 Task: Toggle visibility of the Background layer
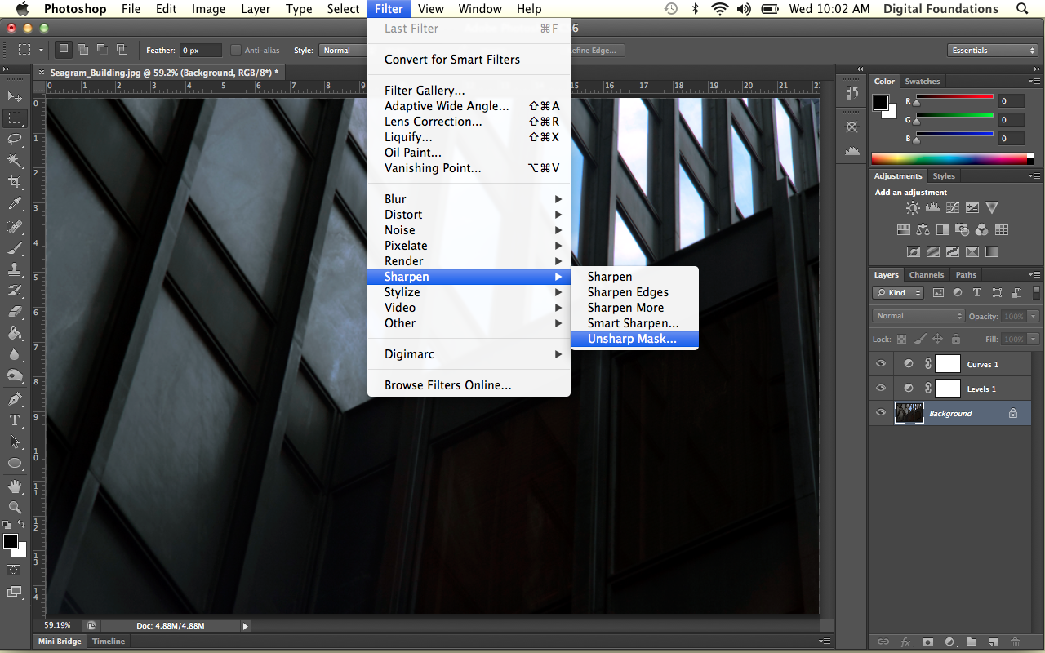[880, 413]
